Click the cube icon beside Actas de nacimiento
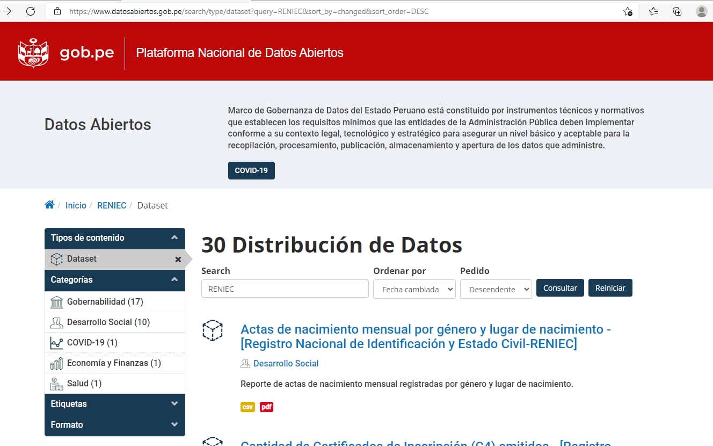 pyautogui.click(x=213, y=330)
